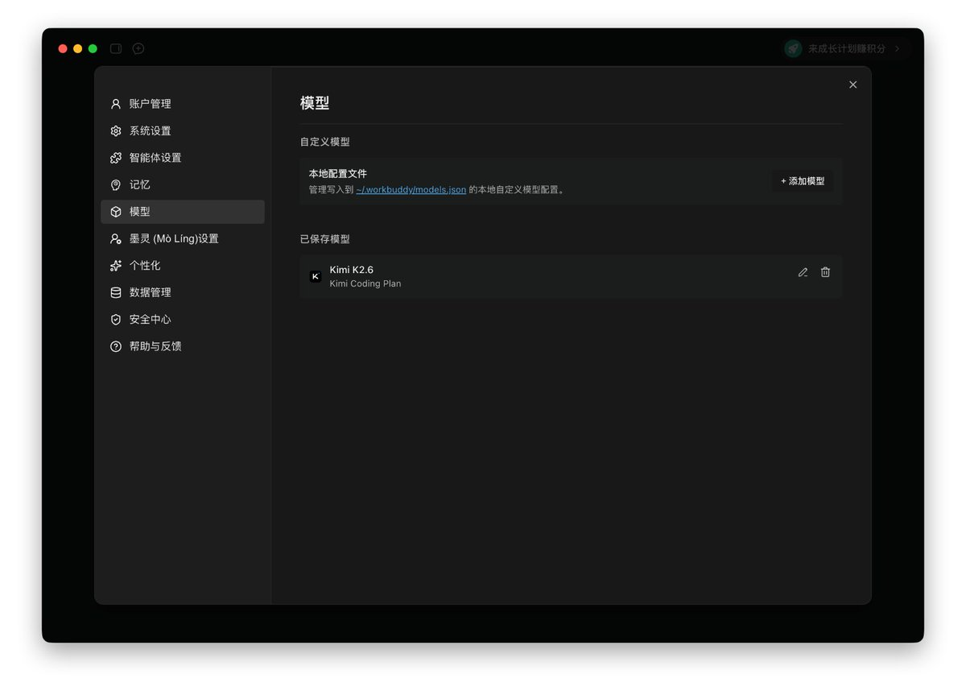Click the 来成长计划赚积分 button
Viewport: 966px width, 699px height.
(845, 48)
